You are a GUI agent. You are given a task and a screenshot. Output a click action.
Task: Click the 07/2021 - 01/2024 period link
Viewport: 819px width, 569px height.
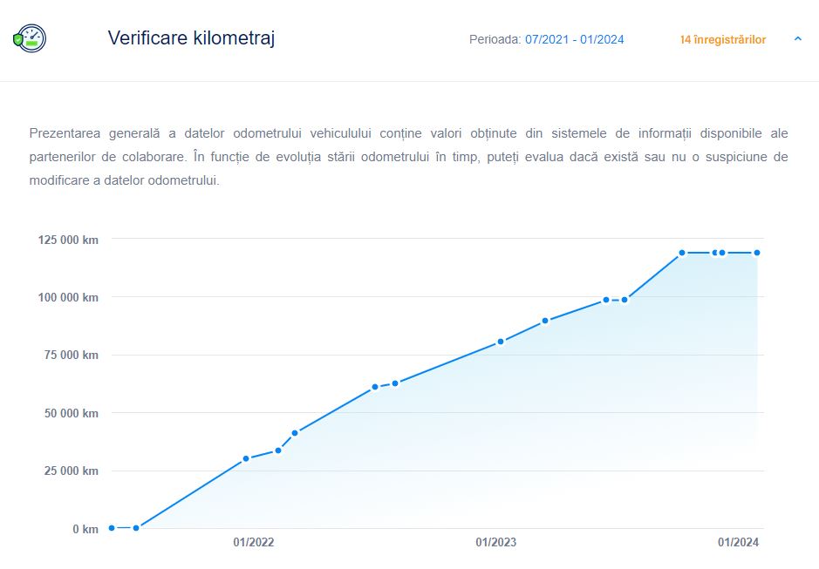[x=574, y=40]
